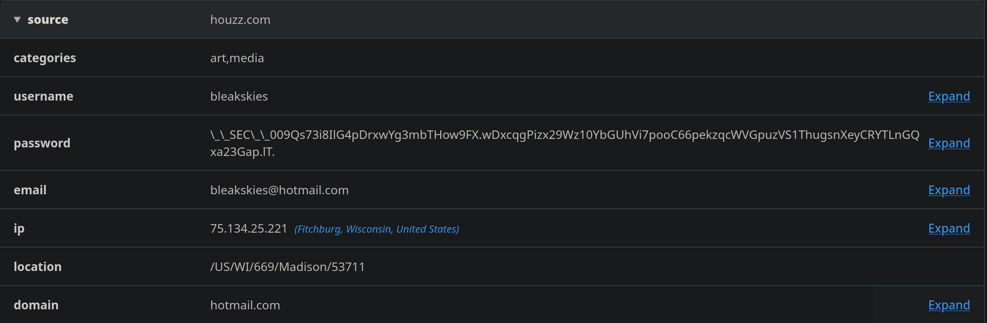The width and height of the screenshot is (987, 323).
Task: Click the art,media categories value
Action: coord(237,58)
